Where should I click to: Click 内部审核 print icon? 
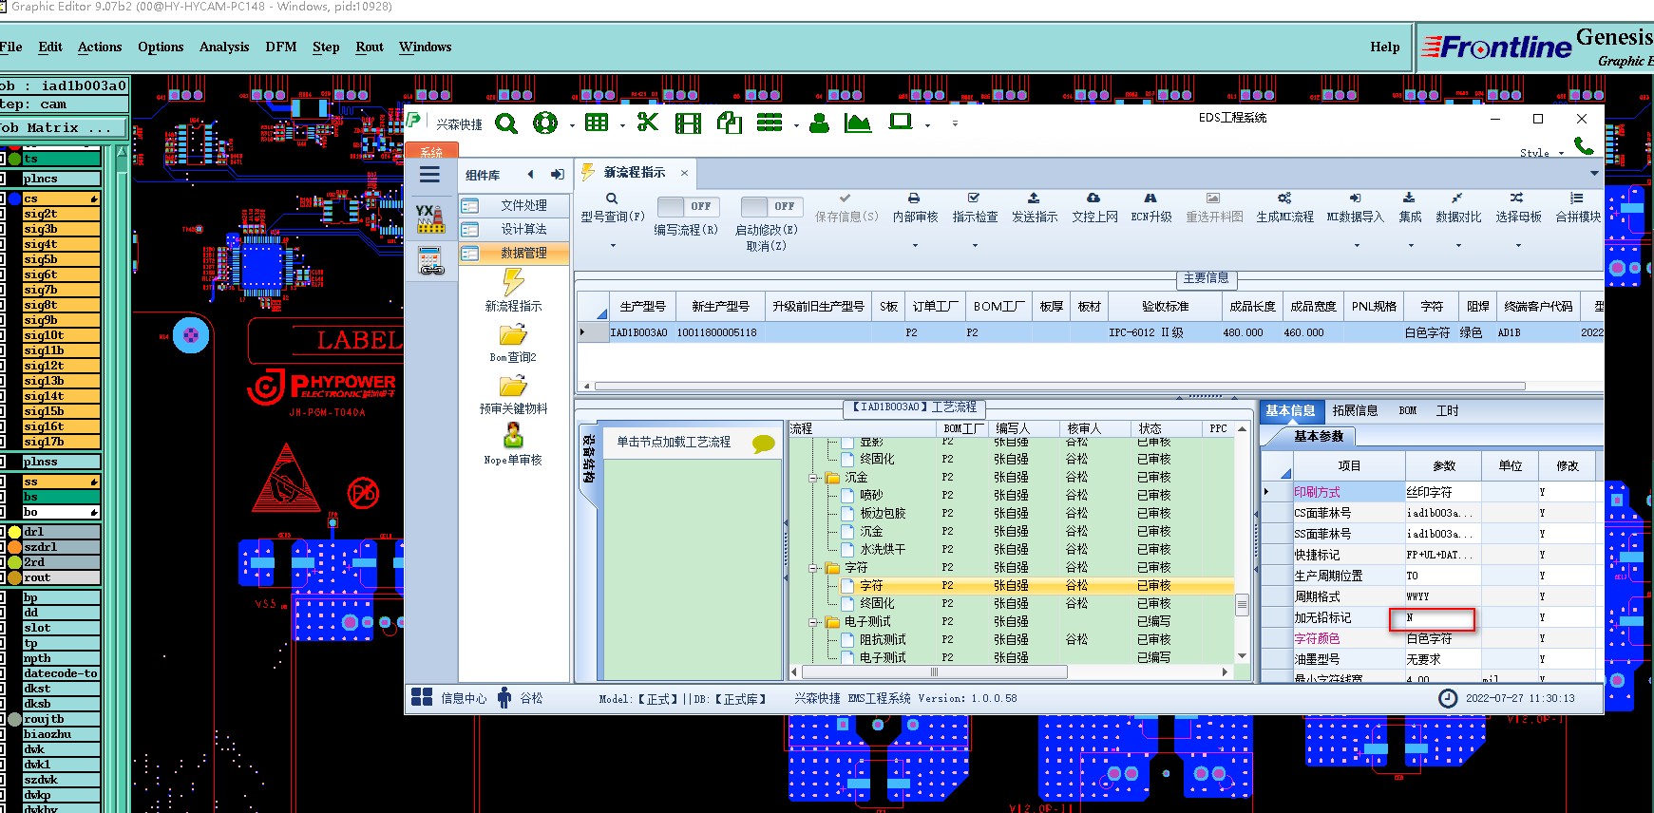(914, 199)
